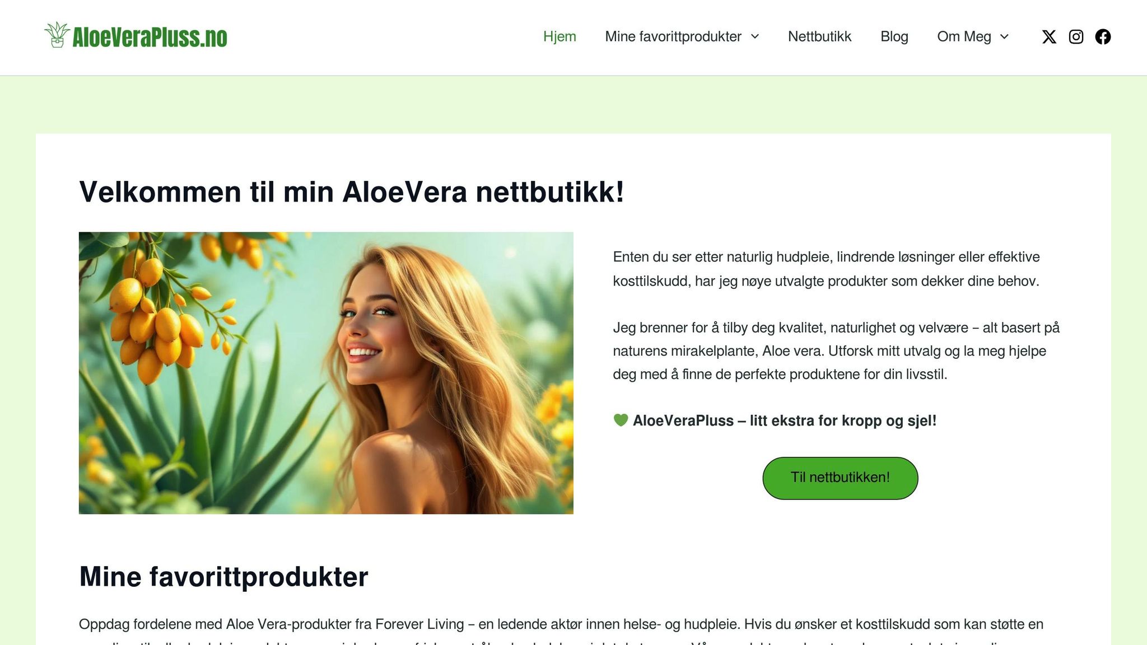Open the Blog menu item
The height and width of the screenshot is (645, 1147).
click(x=894, y=36)
